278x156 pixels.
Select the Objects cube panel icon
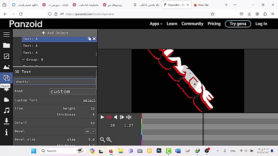(6, 78)
